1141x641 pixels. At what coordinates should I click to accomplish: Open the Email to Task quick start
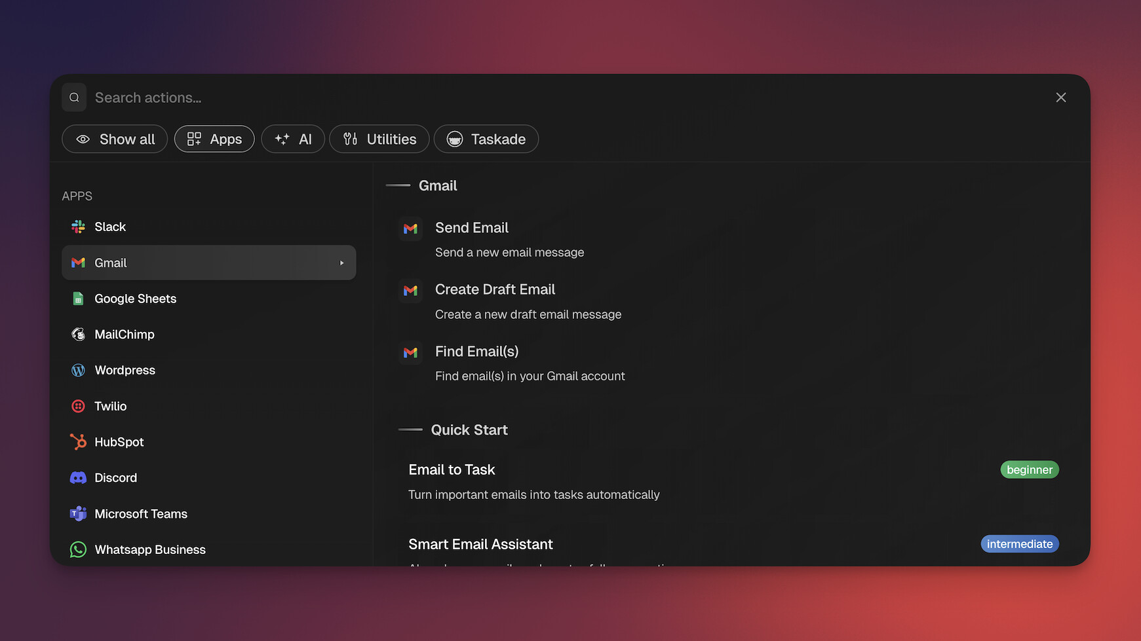click(x=452, y=469)
